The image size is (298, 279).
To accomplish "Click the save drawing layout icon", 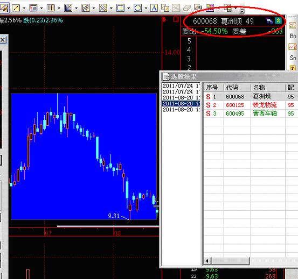I will pyautogui.click(x=228, y=8).
